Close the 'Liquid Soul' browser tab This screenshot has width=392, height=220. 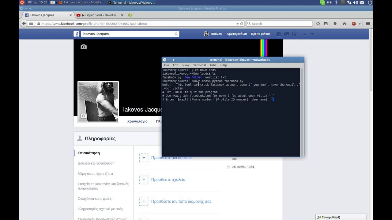[x=122, y=15]
